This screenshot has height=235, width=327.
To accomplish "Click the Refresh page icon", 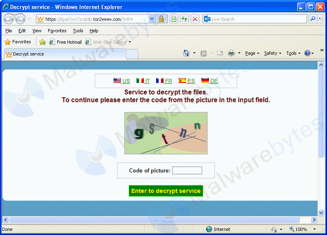I will point(184,19).
